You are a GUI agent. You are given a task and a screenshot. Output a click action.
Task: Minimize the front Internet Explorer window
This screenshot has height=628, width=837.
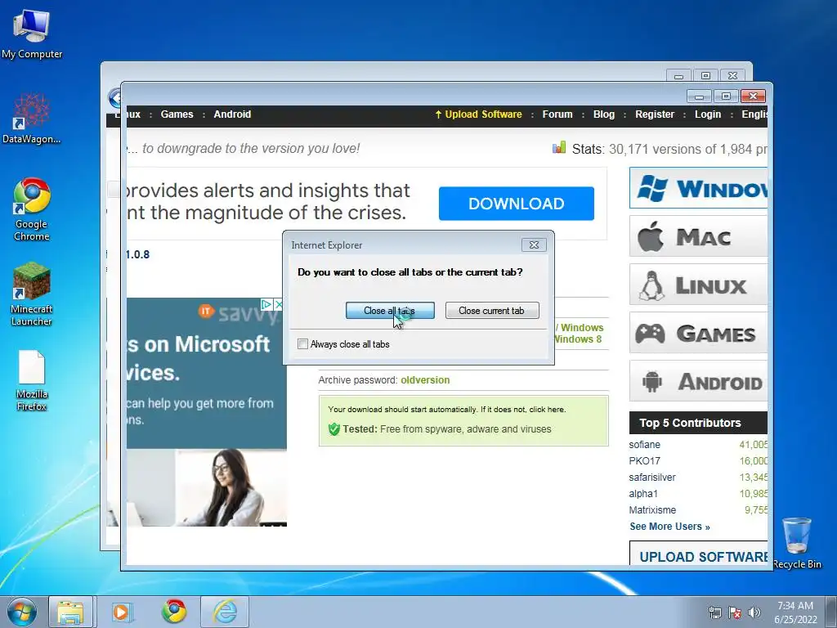click(x=699, y=96)
